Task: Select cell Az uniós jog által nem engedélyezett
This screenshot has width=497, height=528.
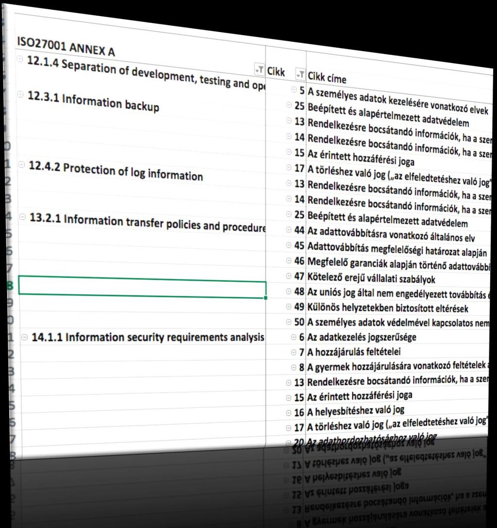Action: [x=398, y=293]
